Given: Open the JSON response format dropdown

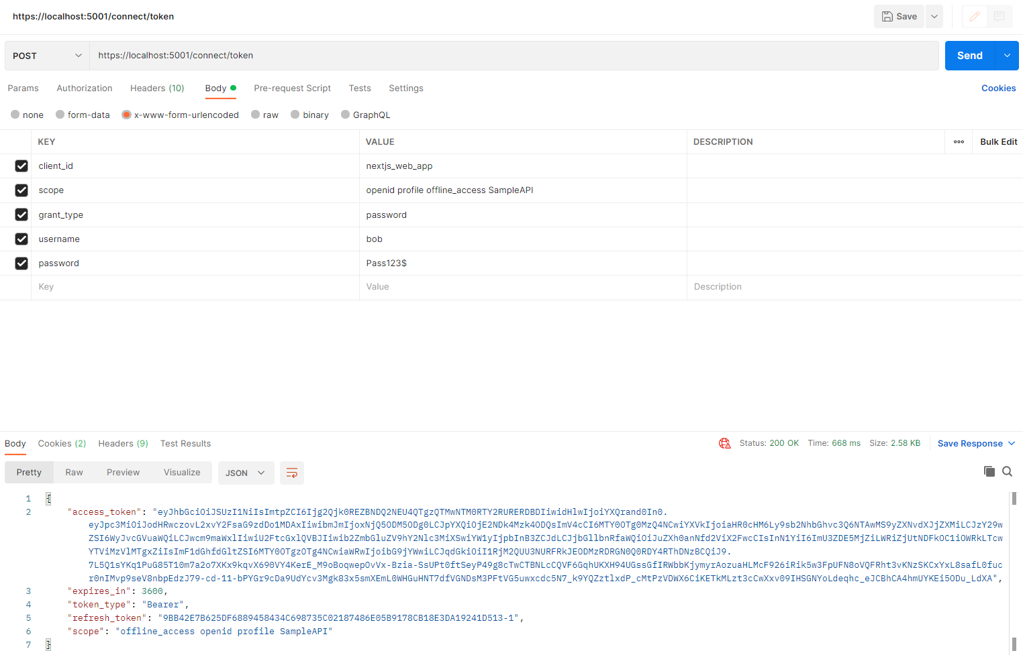Looking at the screenshot, I should 246,473.
